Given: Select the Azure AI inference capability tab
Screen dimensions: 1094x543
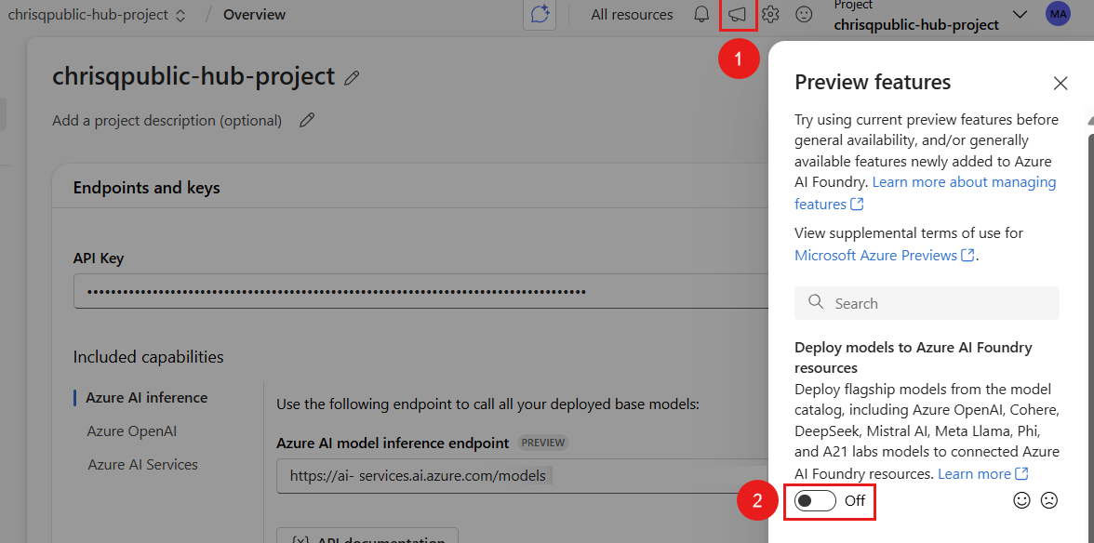Looking at the screenshot, I should 147,397.
